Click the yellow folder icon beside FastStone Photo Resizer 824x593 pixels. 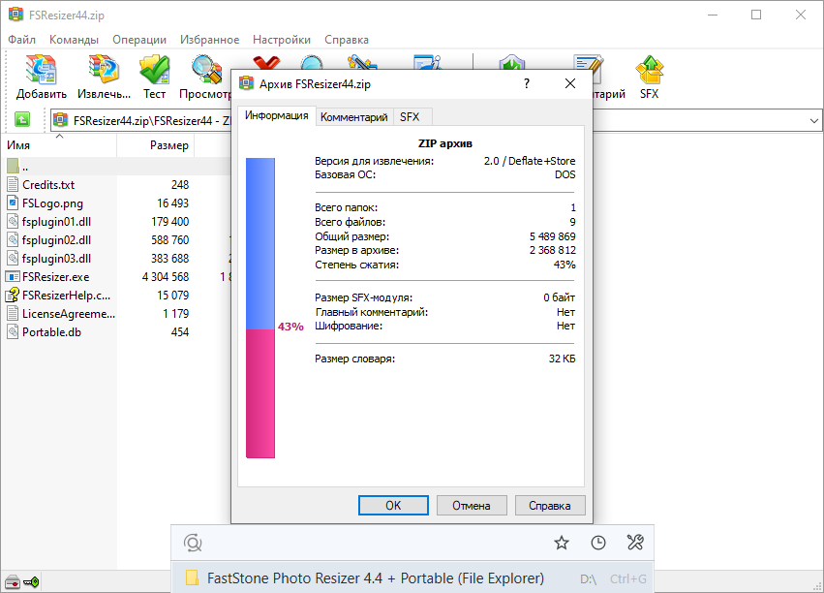pyautogui.click(x=193, y=578)
